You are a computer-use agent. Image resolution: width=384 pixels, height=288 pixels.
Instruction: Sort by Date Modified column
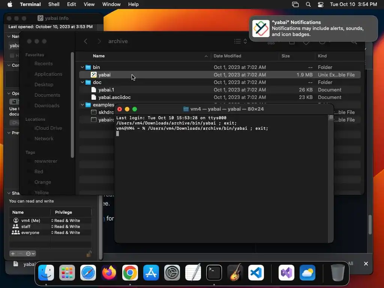tap(227, 56)
